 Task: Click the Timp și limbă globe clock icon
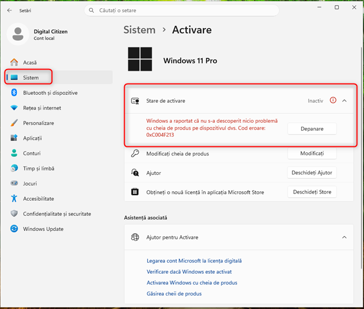(x=14, y=168)
